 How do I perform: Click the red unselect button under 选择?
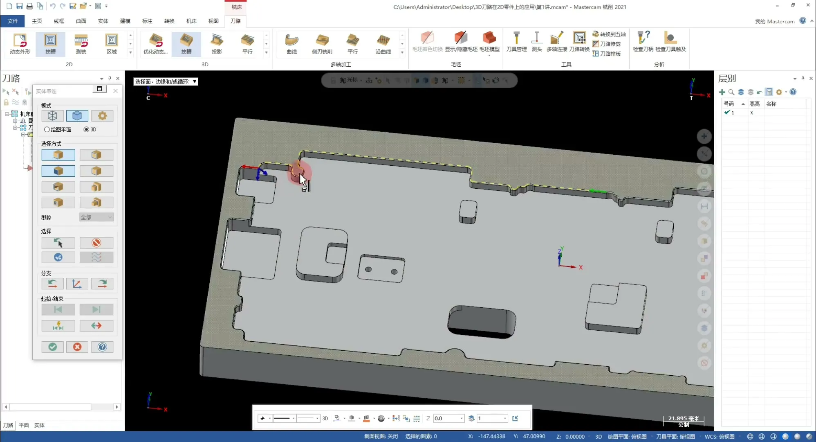[96, 243]
